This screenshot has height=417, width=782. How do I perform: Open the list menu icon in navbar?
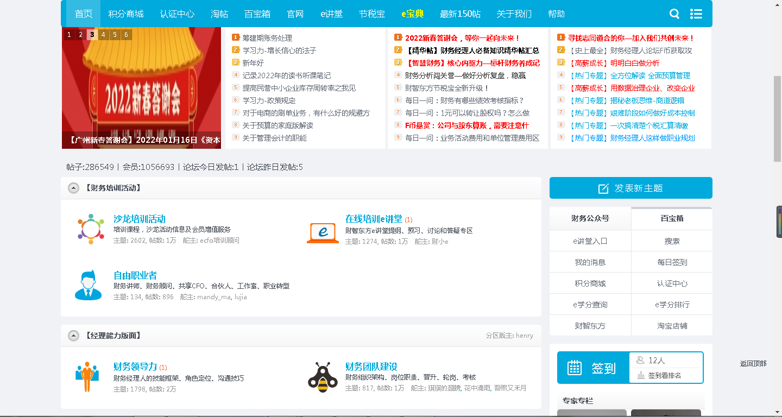696,14
